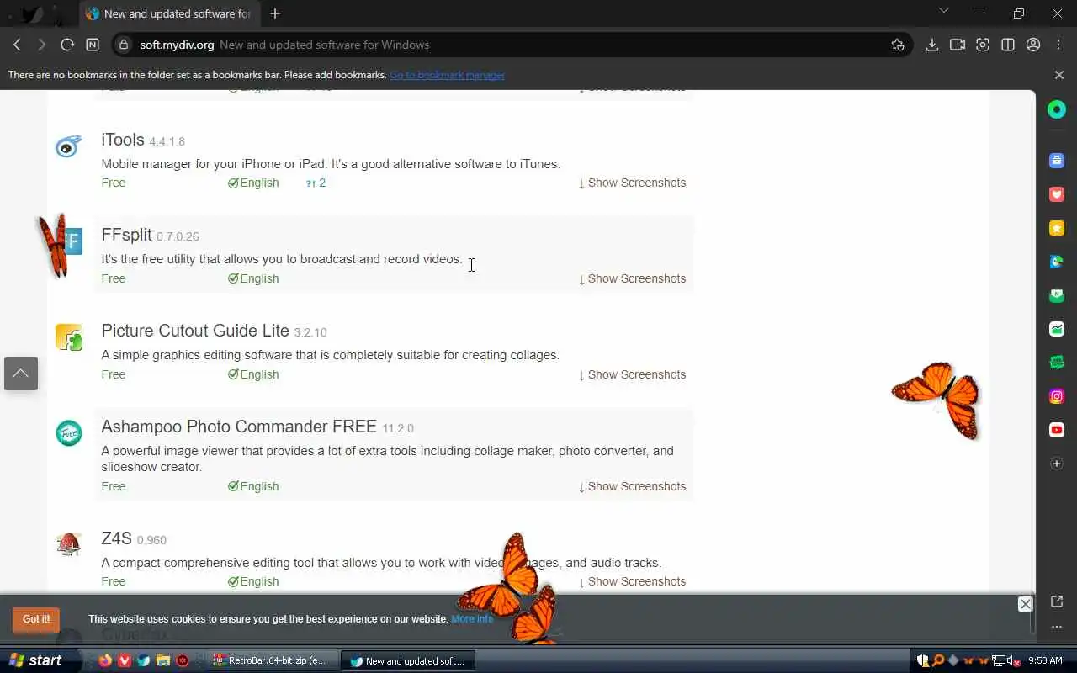Click the Free label for iTools
Viewport: 1077px width, 673px height.
click(114, 183)
